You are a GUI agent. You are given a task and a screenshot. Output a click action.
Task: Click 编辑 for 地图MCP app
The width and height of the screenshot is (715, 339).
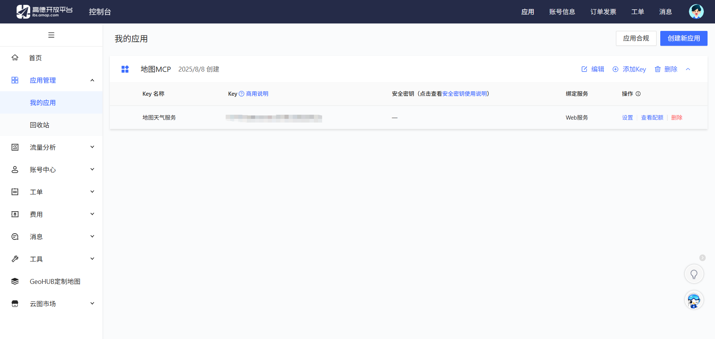[598, 69]
